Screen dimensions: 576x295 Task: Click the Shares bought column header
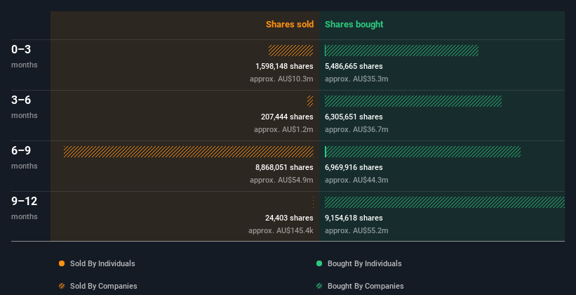354,25
